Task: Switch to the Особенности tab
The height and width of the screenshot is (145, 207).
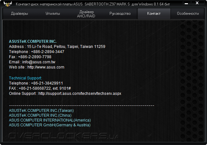Action: click(x=188, y=14)
